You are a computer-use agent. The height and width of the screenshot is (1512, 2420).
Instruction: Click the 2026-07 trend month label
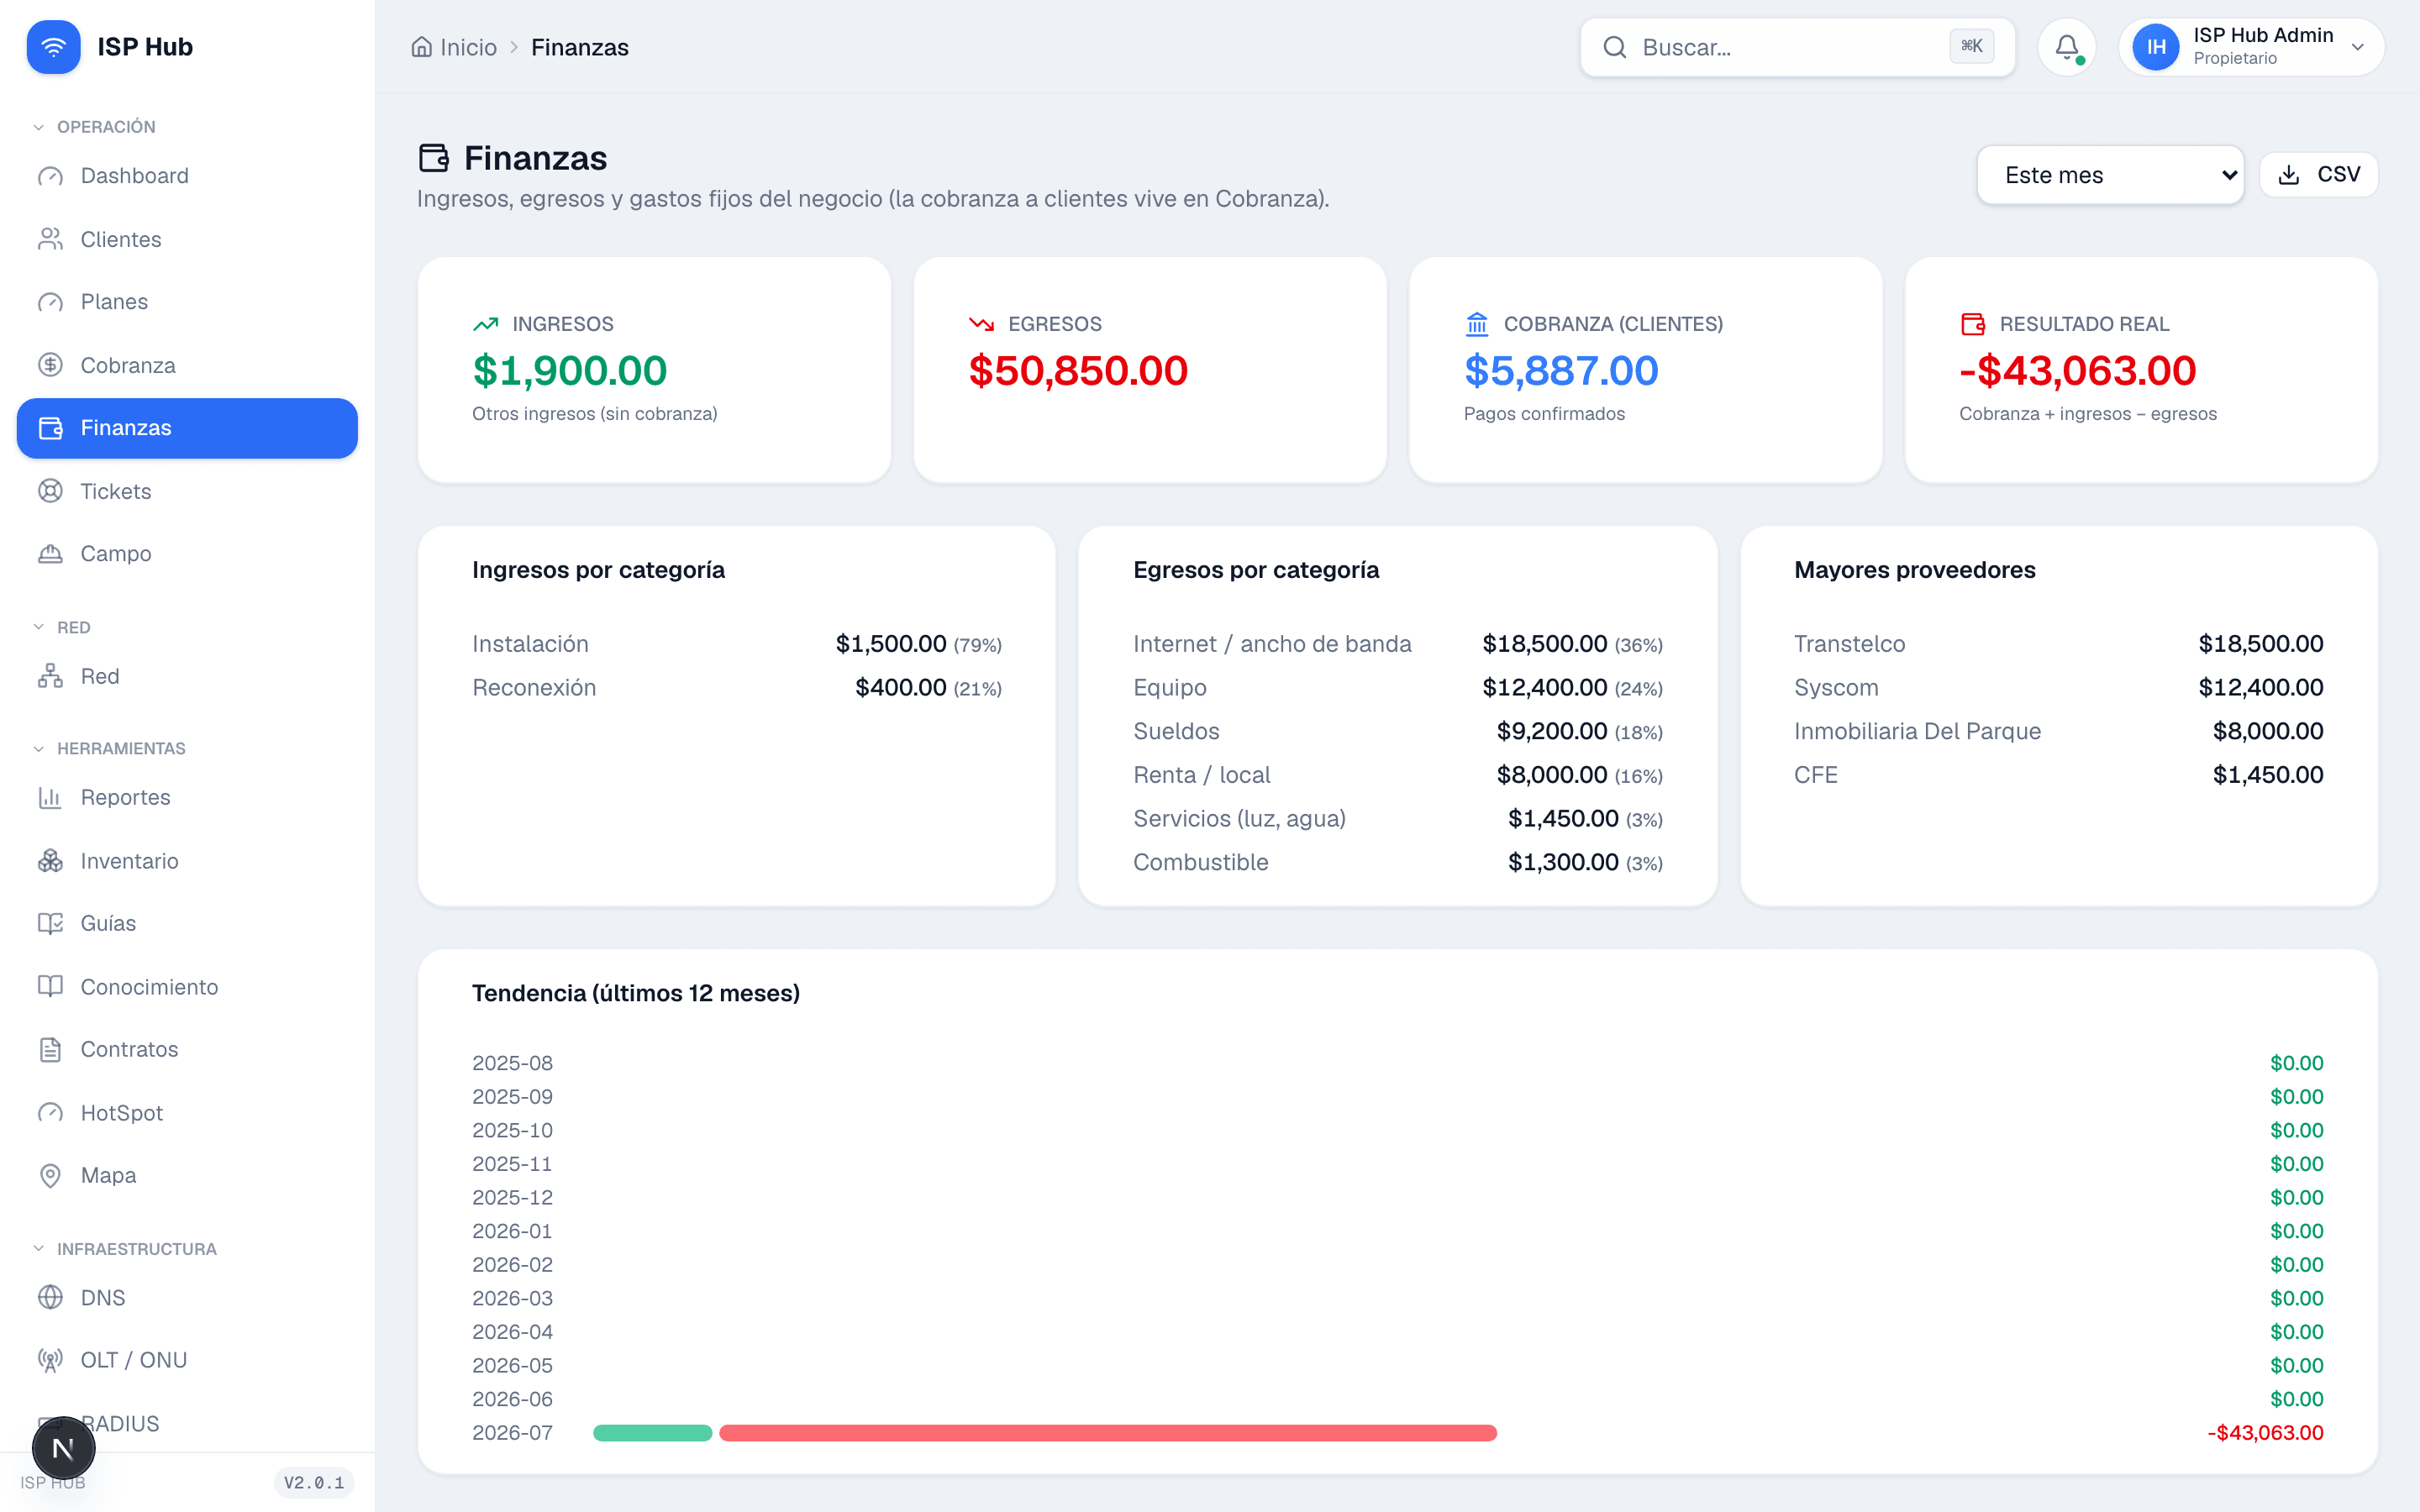(x=512, y=1433)
